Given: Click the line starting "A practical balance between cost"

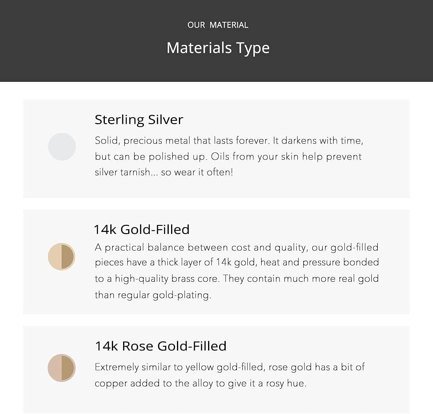Looking at the screenshot, I should point(237,247).
